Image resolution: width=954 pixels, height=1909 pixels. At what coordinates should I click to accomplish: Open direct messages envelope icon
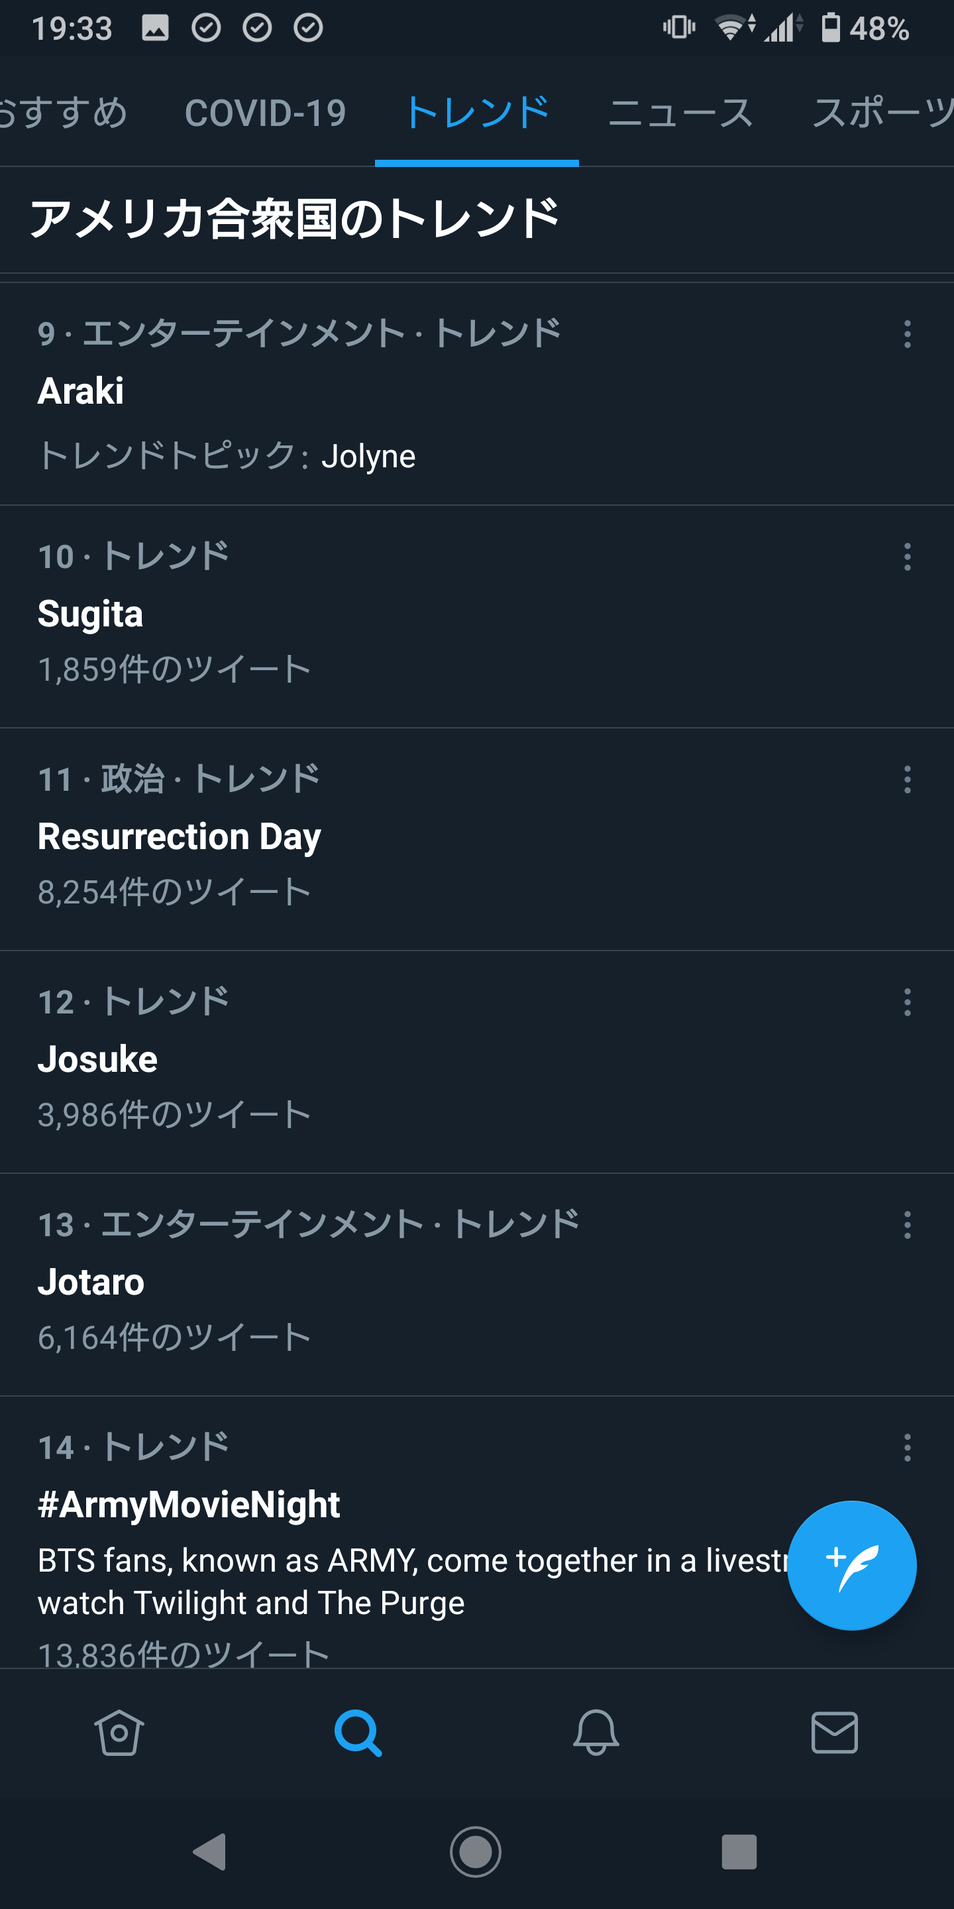click(x=835, y=1733)
